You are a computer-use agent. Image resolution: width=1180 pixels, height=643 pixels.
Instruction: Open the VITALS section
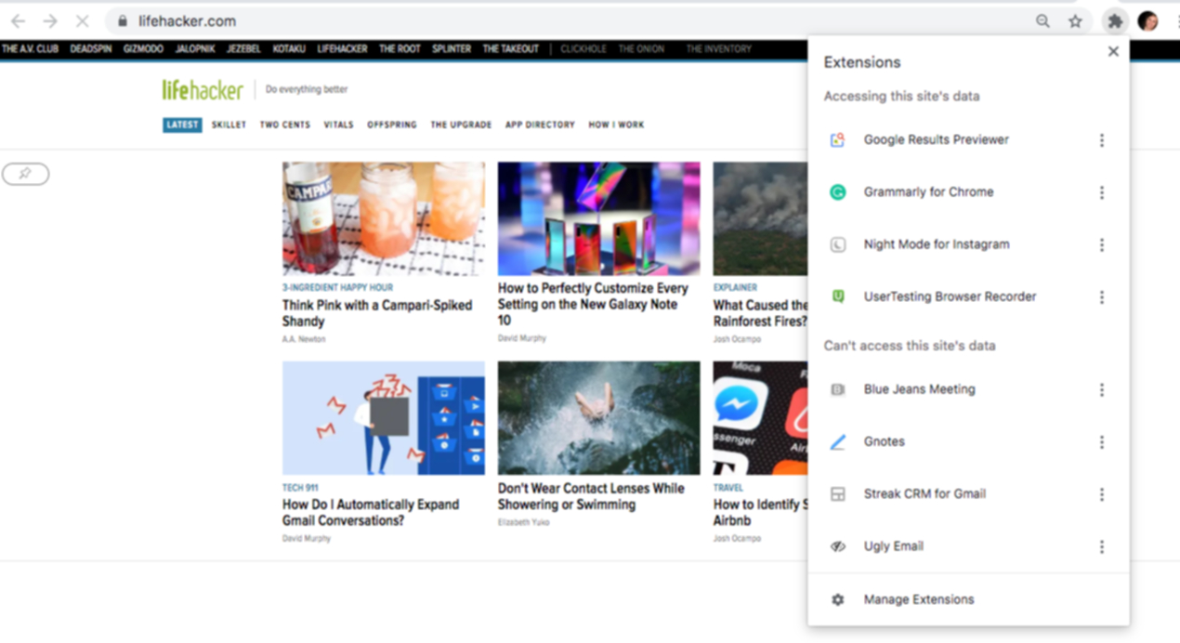pos(338,125)
